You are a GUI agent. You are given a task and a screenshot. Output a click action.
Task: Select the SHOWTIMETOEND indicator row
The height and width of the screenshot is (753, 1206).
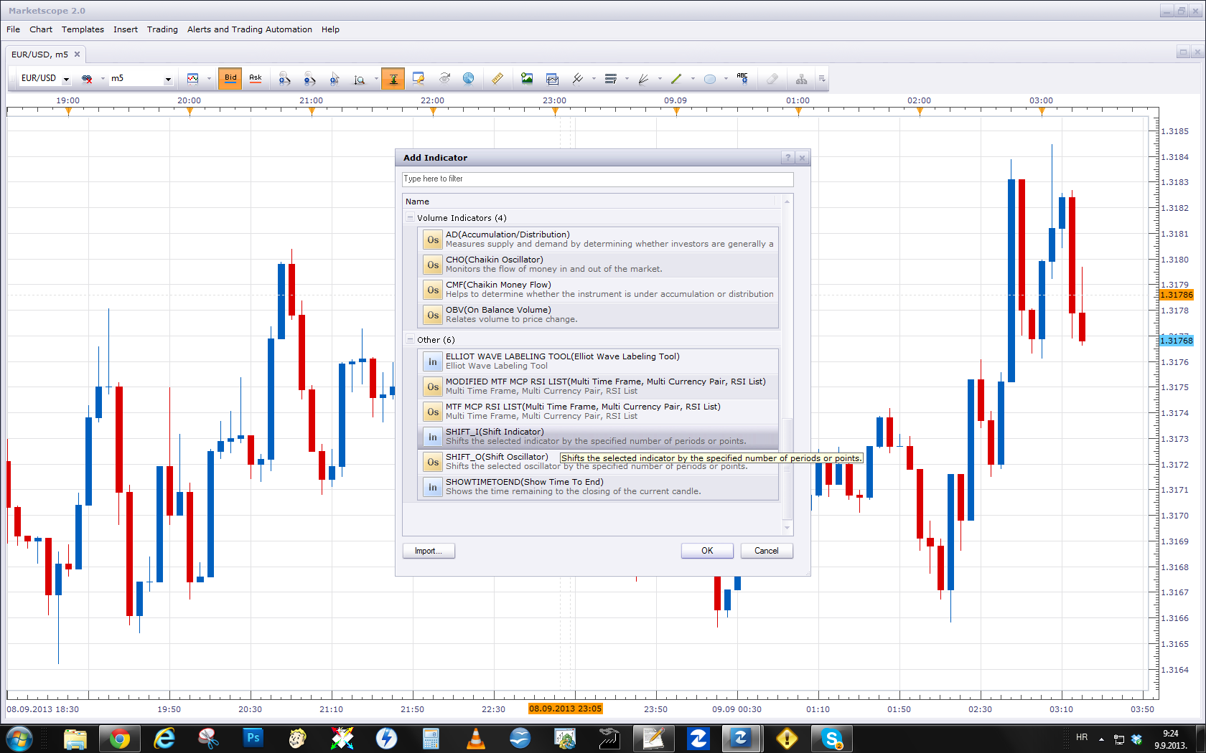(598, 487)
